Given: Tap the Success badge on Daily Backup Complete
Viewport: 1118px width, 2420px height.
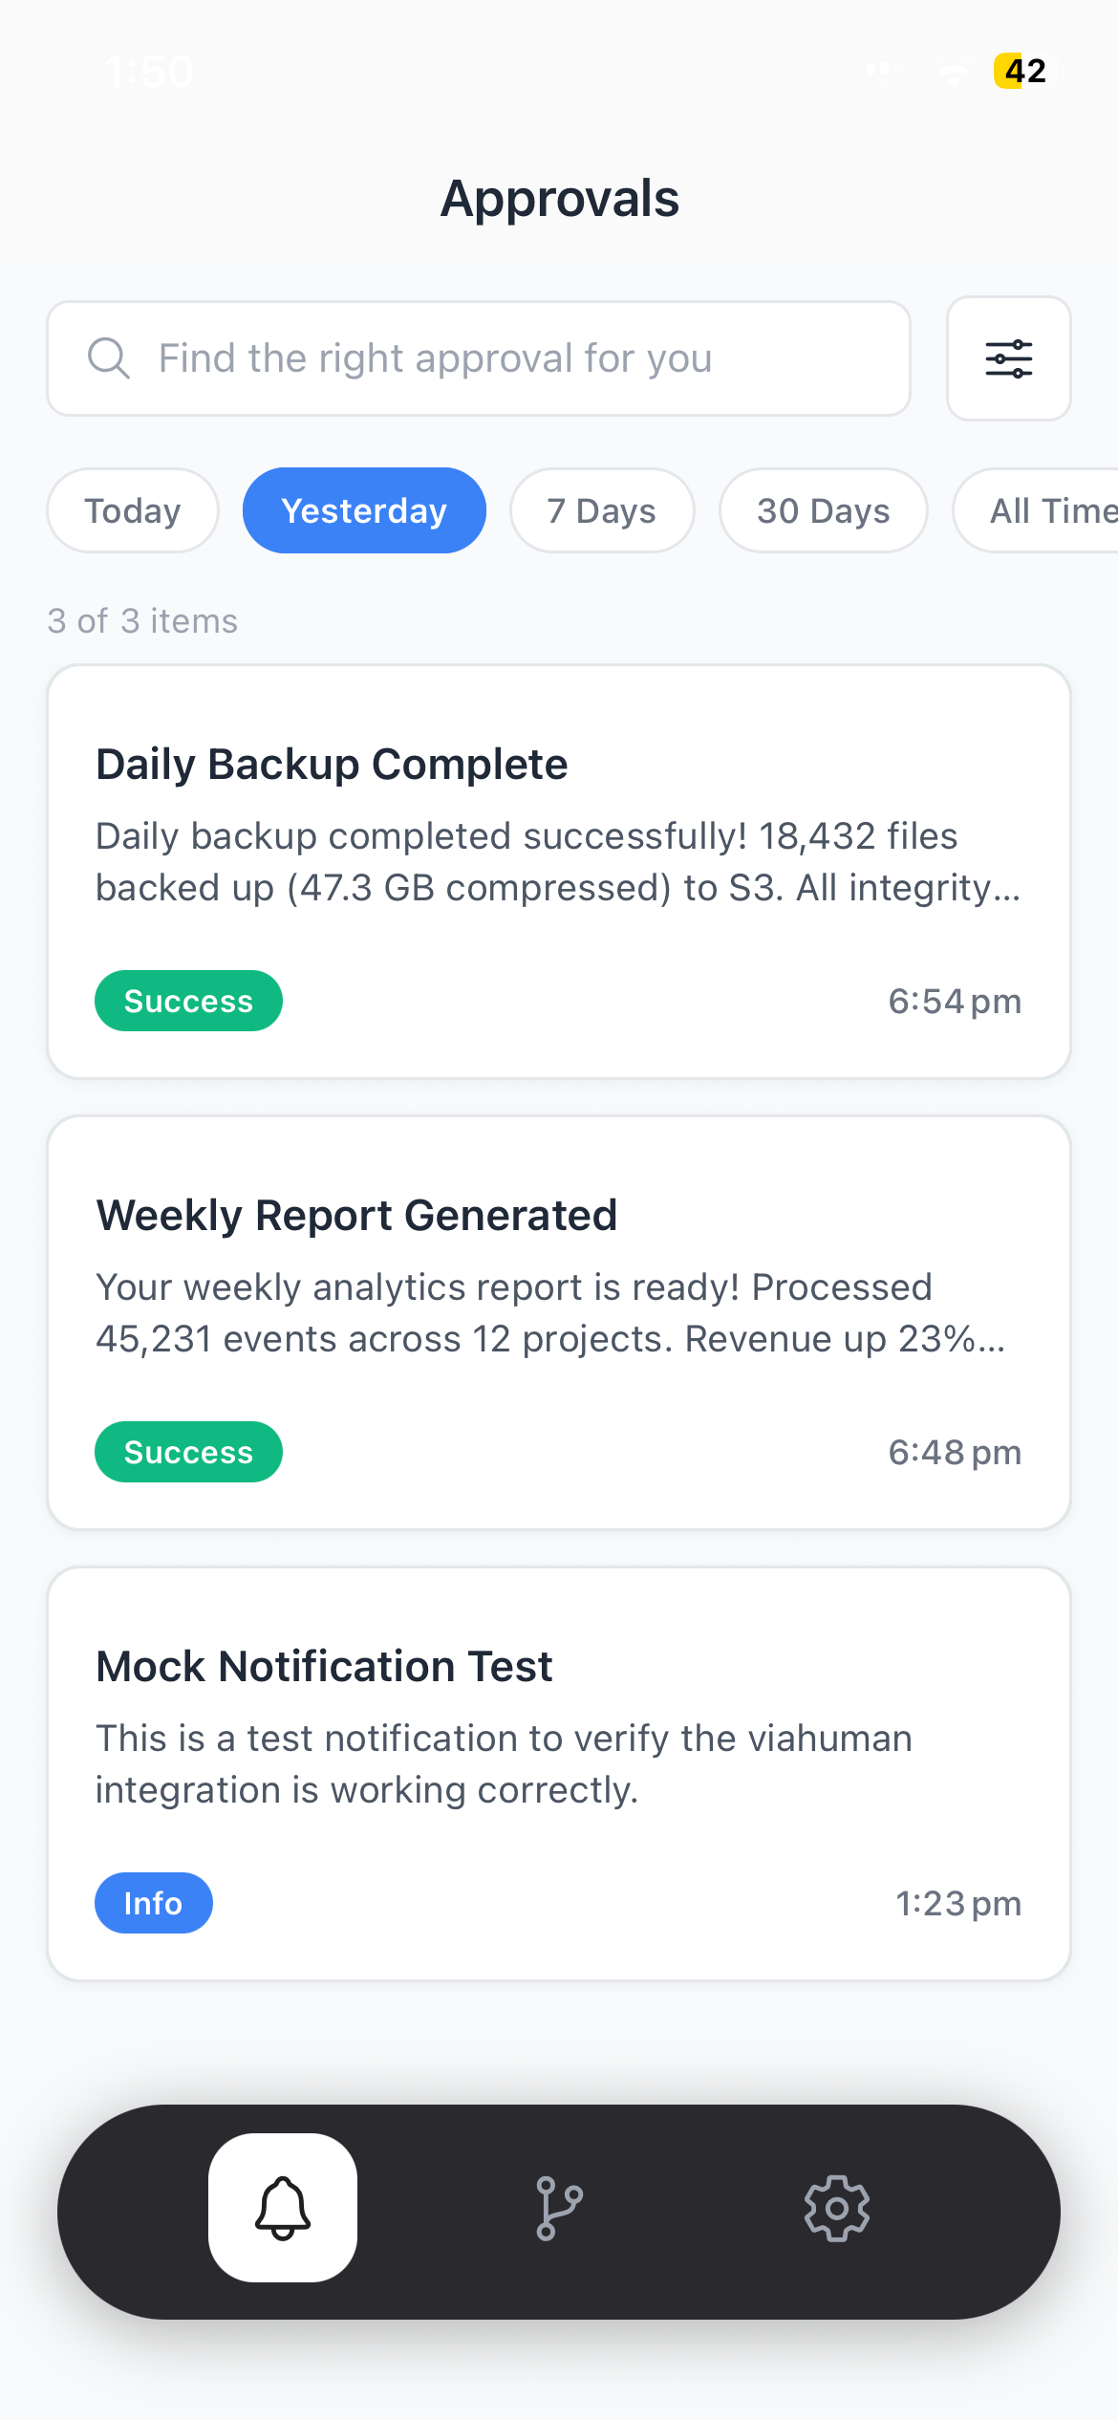Looking at the screenshot, I should pos(188,1000).
